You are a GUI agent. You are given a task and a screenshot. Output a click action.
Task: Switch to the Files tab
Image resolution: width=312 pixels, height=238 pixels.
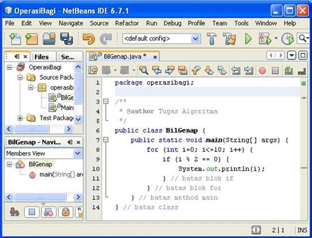tap(41, 57)
